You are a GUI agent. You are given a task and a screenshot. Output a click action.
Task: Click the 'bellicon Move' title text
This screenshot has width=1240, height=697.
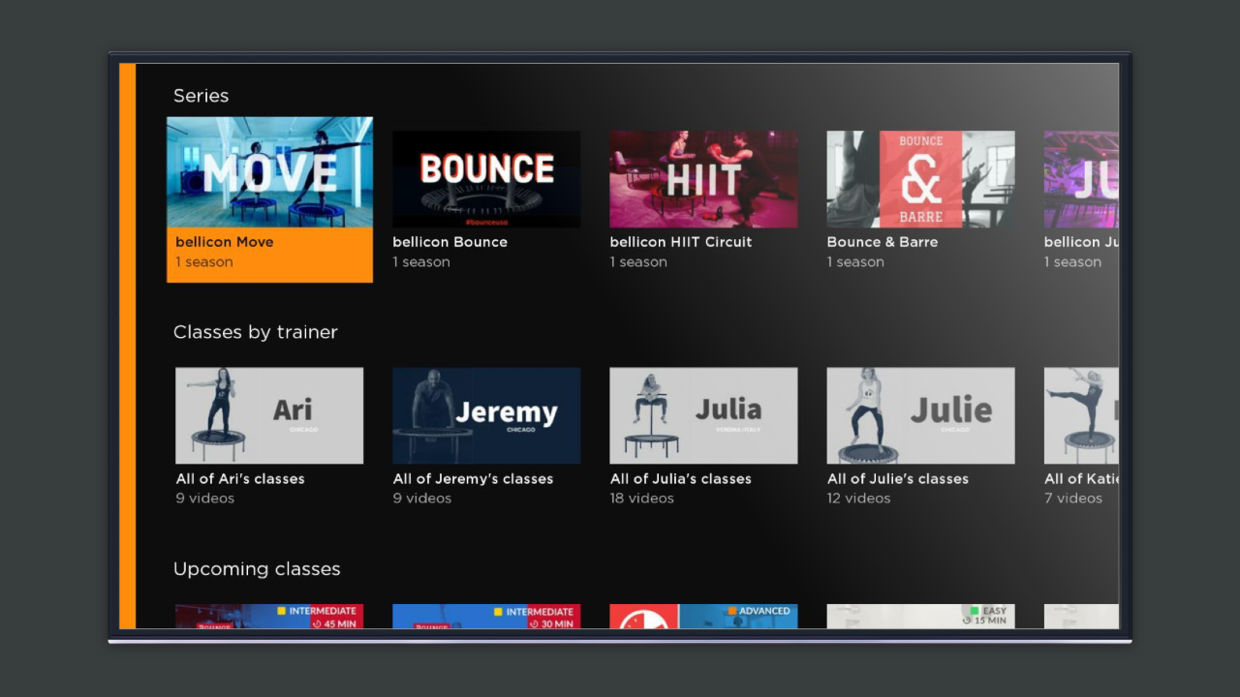[x=225, y=242]
